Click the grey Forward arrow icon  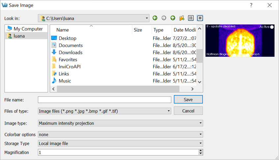pyautogui.click(x=164, y=18)
